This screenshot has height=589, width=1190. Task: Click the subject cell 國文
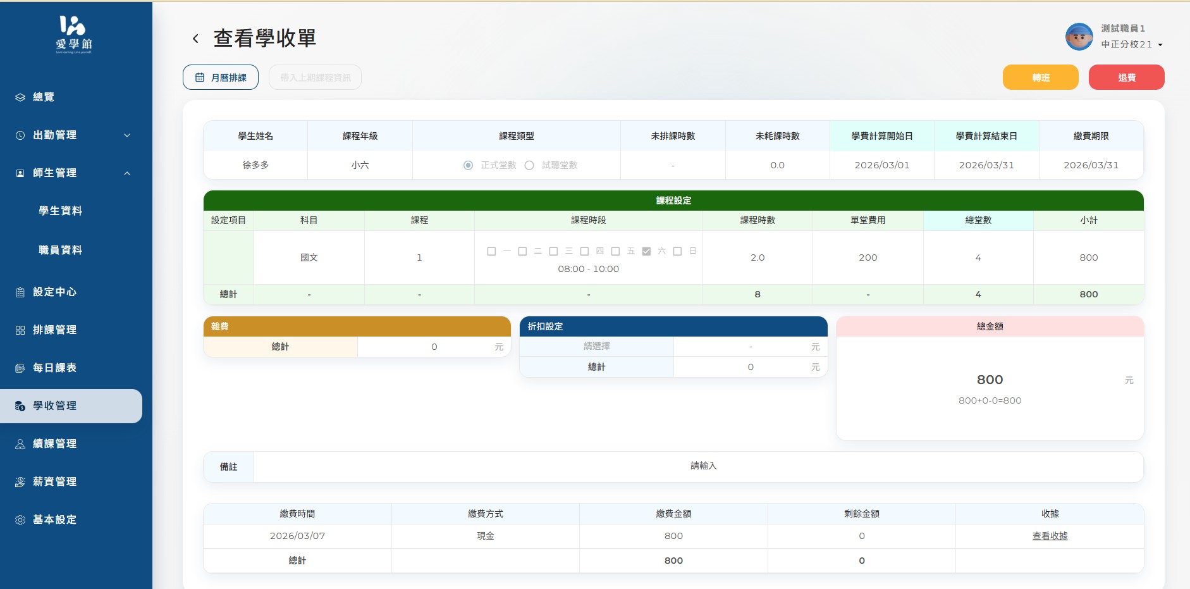pyautogui.click(x=309, y=257)
